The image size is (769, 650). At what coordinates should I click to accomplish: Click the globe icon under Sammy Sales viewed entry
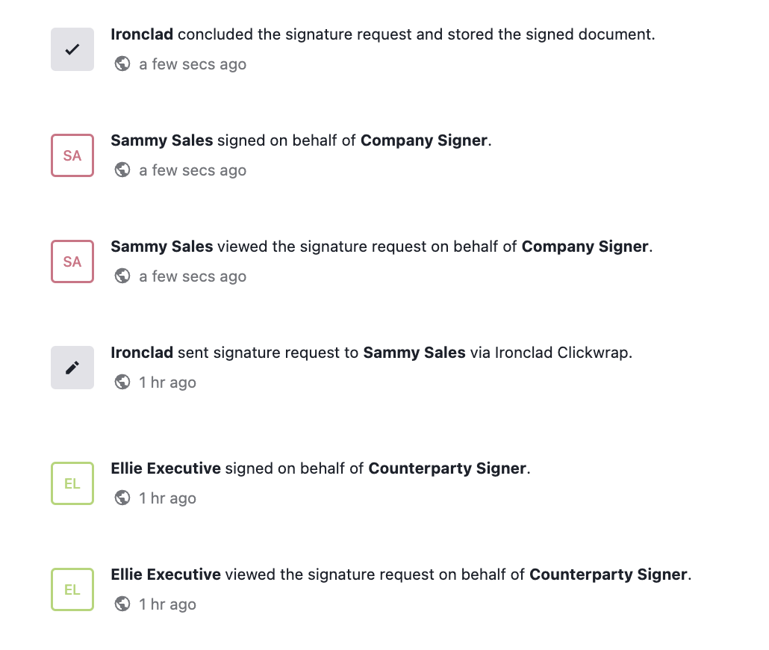click(x=122, y=276)
